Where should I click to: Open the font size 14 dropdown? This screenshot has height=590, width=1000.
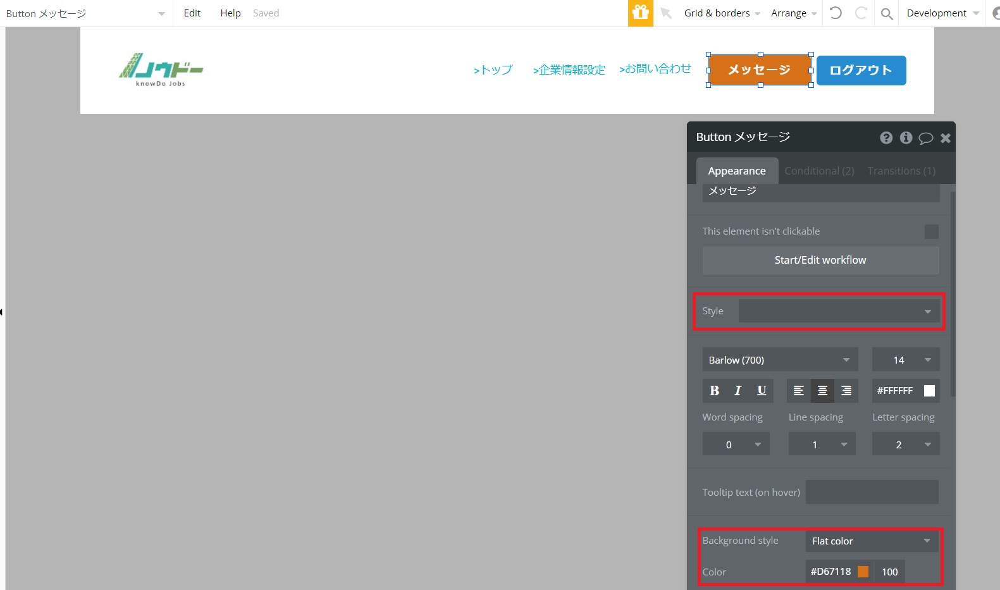[x=906, y=360]
